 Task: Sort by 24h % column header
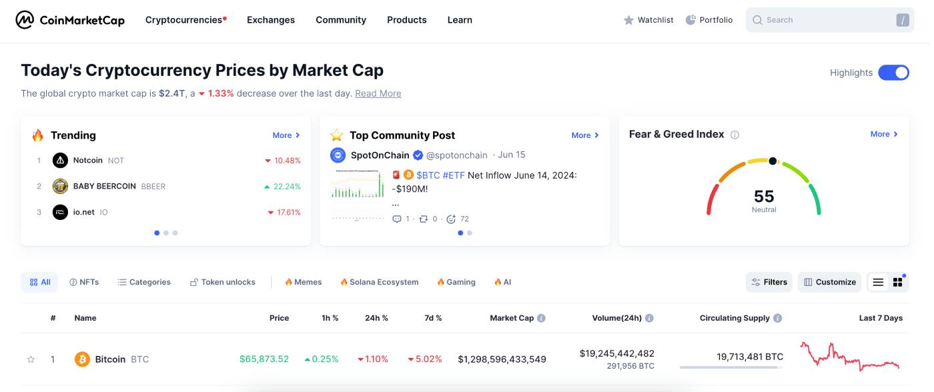pyautogui.click(x=376, y=318)
